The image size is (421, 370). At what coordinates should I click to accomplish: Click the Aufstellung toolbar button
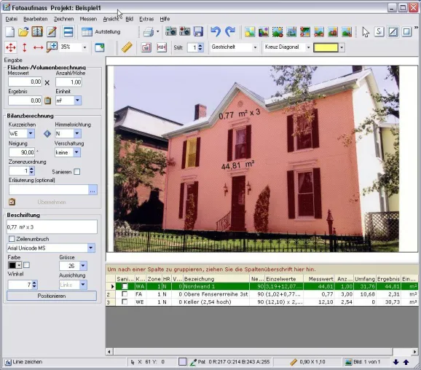pyautogui.click(x=101, y=32)
